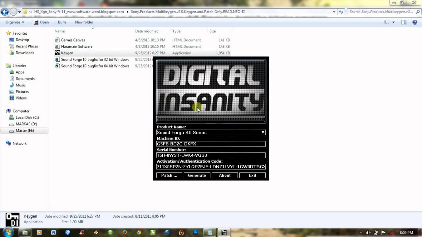Image resolution: width=422 pixels, height=237 pixels.
Task: Click Exit in the keygen
Action: (x=252, y=175)
